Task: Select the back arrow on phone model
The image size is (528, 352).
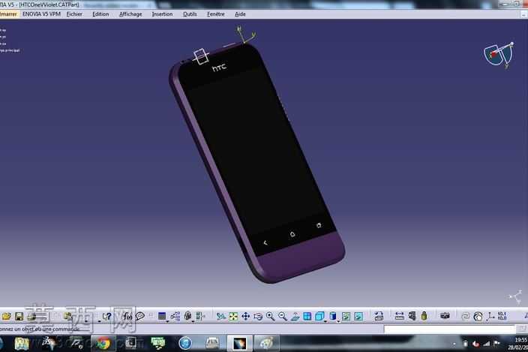Action: [x=265, y=242]
